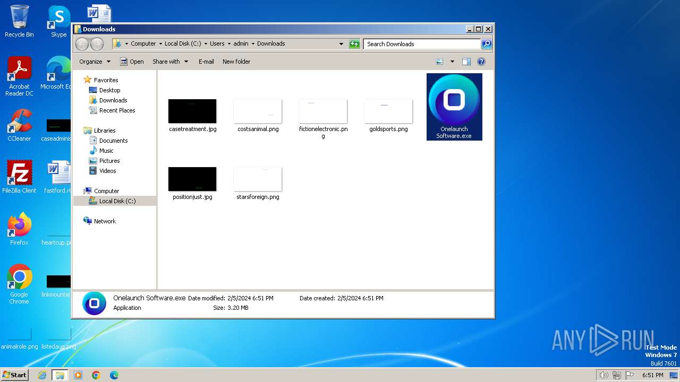Open Internet Explorer from the taskbar

pyautogui.click(x=42, y=375)
